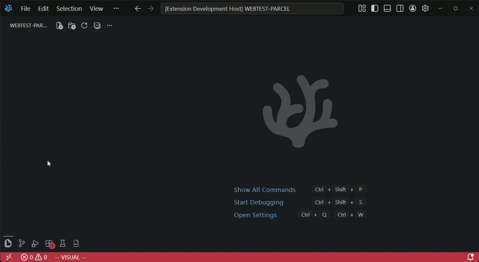
Task: Click the New File icon in Explorer header
Action: (x=59, y=26)
